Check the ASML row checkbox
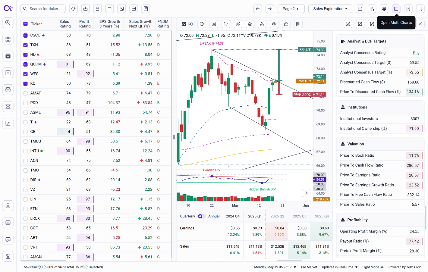This screenshot has height=272, width=428. click(26, 112)
